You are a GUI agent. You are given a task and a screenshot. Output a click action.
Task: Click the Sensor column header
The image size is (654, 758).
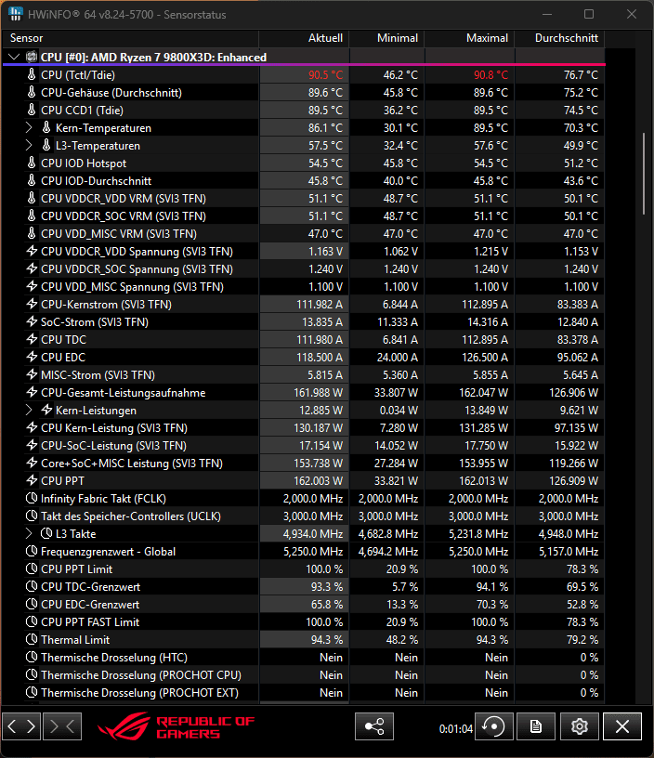coord(130,38)
